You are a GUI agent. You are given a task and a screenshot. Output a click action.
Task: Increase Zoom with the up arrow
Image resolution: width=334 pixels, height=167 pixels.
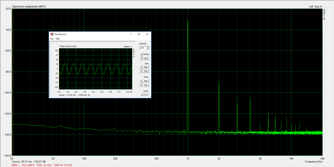coord(141,81)
